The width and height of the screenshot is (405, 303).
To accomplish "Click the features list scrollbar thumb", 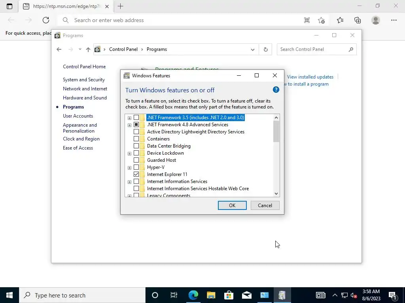I will pos(276,131).
